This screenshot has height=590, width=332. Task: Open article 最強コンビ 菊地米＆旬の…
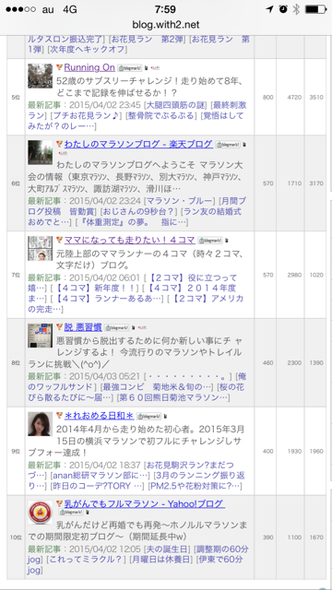[157, 387]
